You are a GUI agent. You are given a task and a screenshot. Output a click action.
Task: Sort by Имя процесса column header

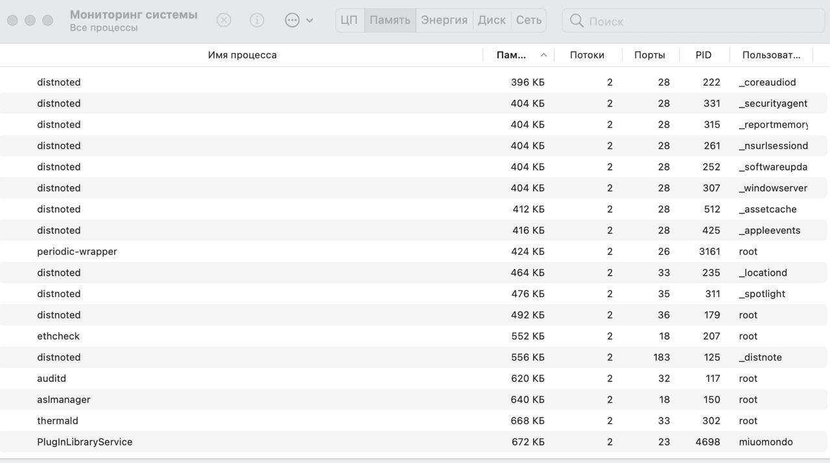tap(242, 55)
